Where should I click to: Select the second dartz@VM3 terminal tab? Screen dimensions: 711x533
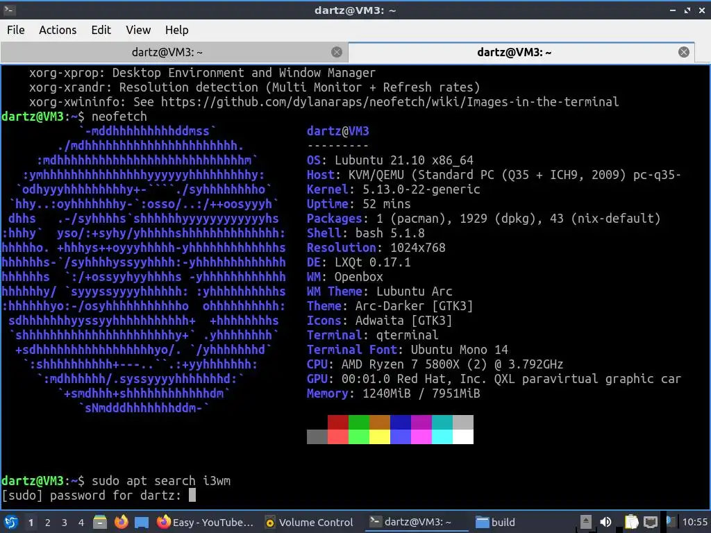(514, 52)
